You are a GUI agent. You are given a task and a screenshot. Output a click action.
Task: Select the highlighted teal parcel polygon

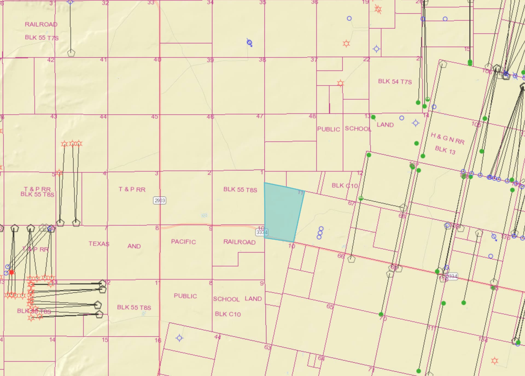tap(283, 212)
